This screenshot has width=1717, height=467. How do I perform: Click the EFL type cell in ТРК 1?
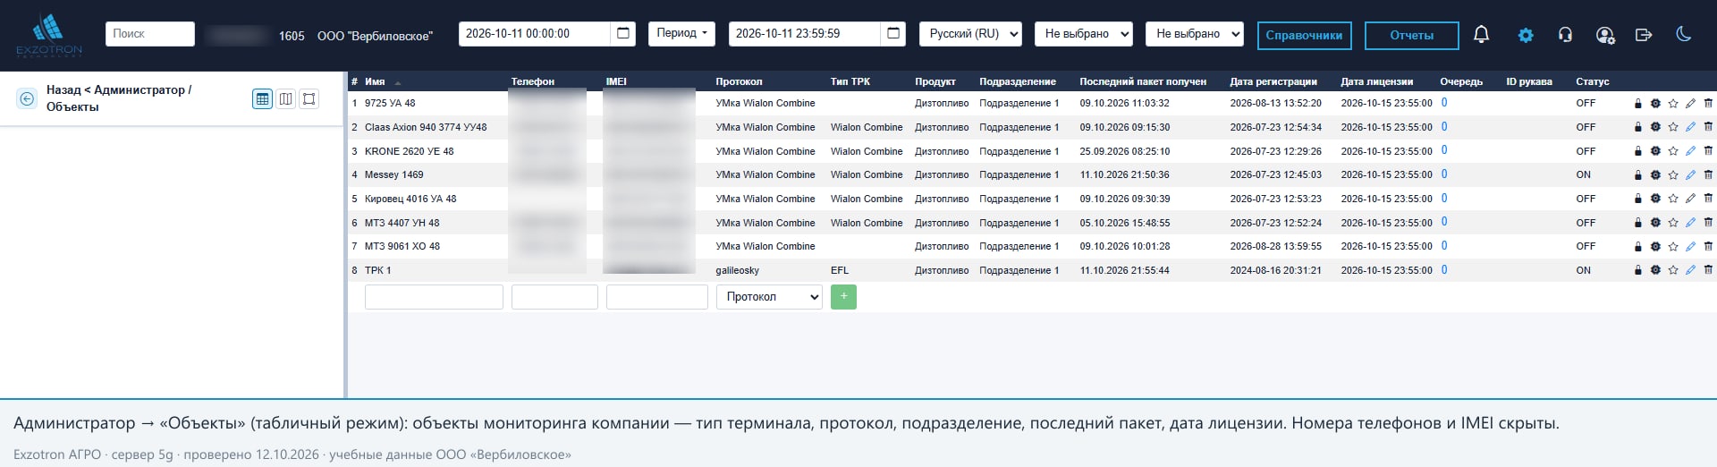(840, 270)
